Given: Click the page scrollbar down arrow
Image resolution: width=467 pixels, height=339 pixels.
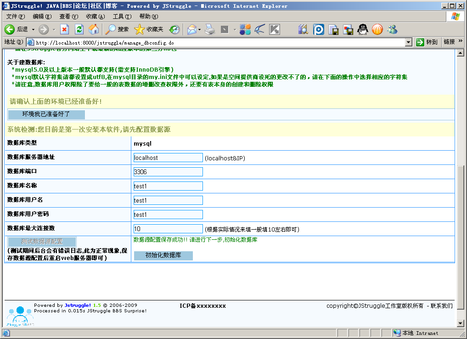Looking at the screenshot, I should coord(461,323).
